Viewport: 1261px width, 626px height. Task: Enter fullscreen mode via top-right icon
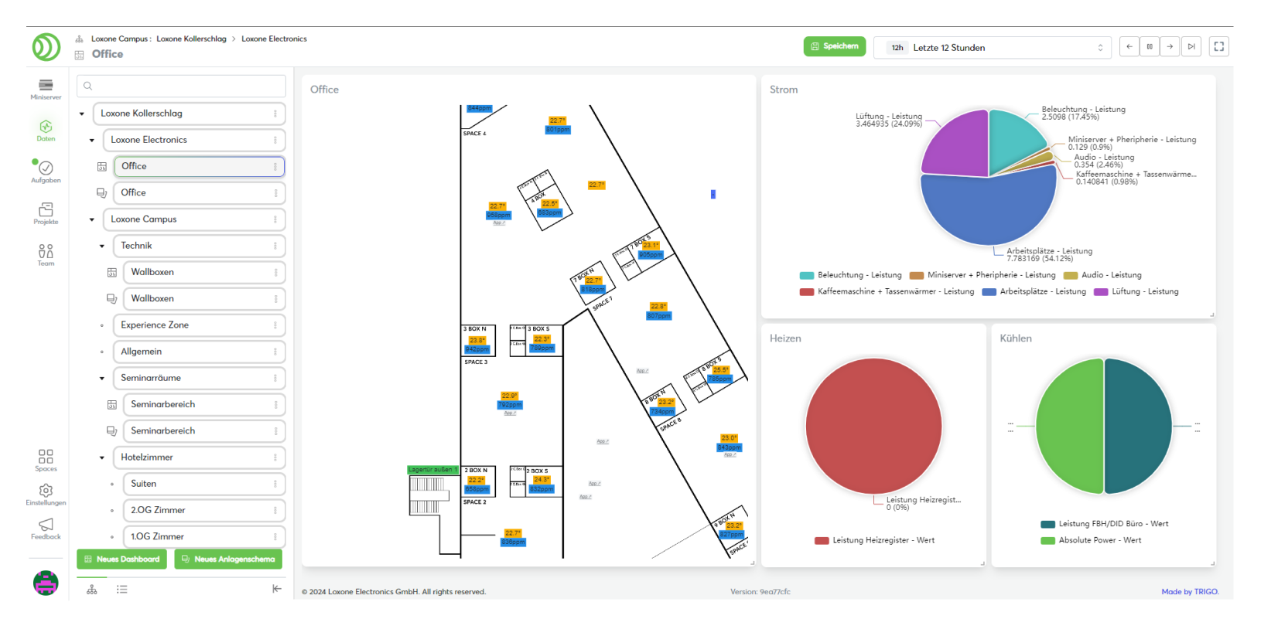click(x=1218, y=47)
